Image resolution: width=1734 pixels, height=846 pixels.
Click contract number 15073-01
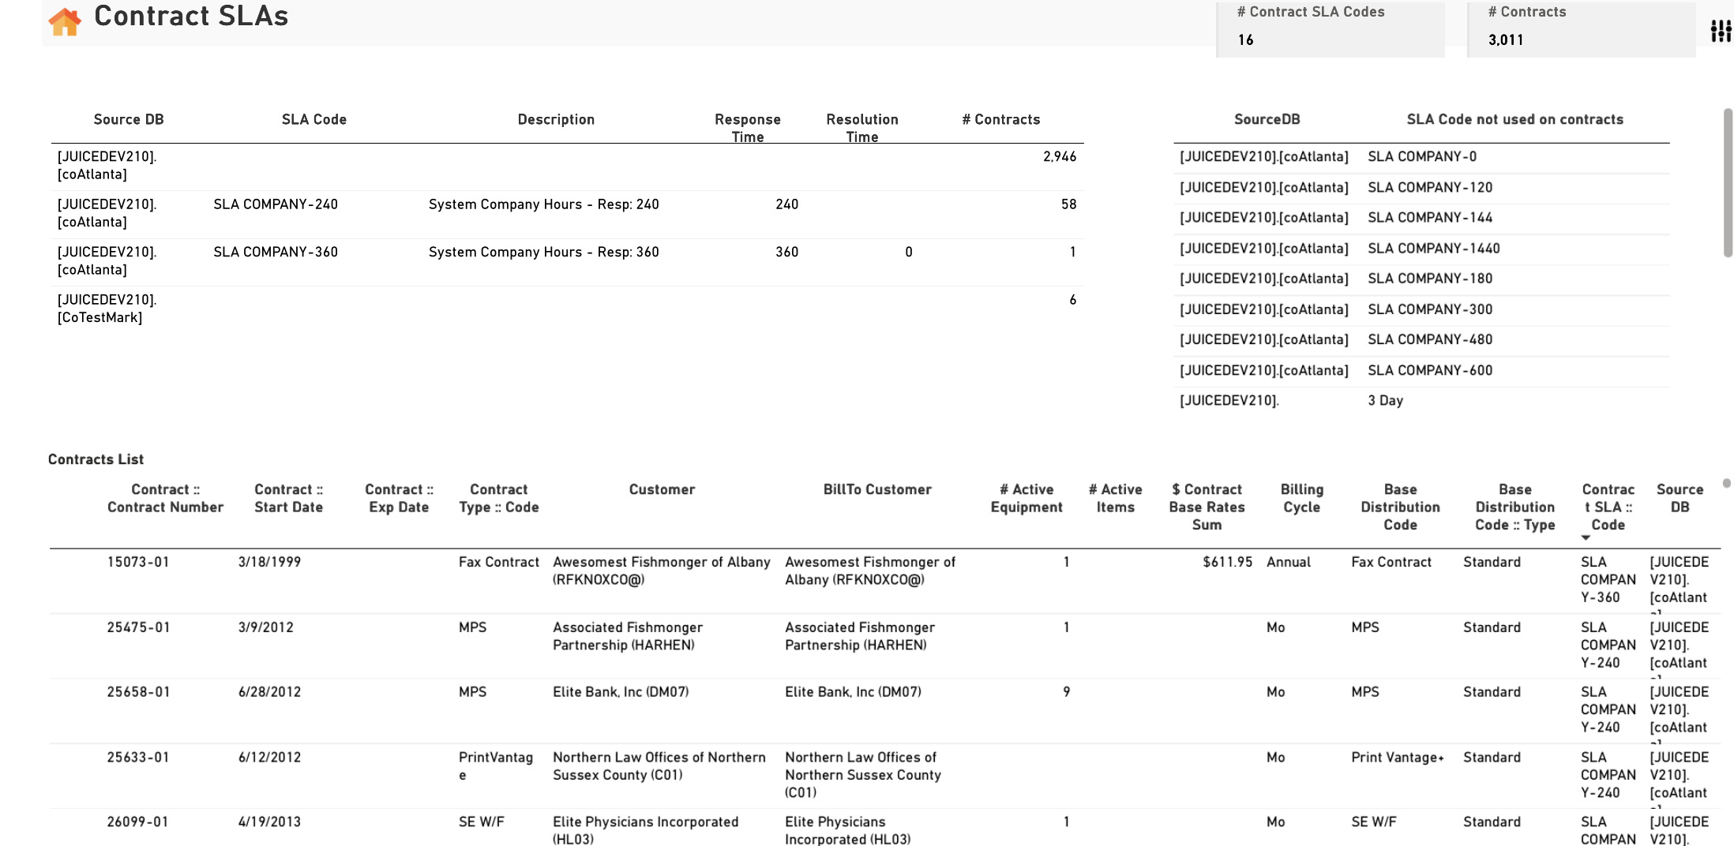138,562
